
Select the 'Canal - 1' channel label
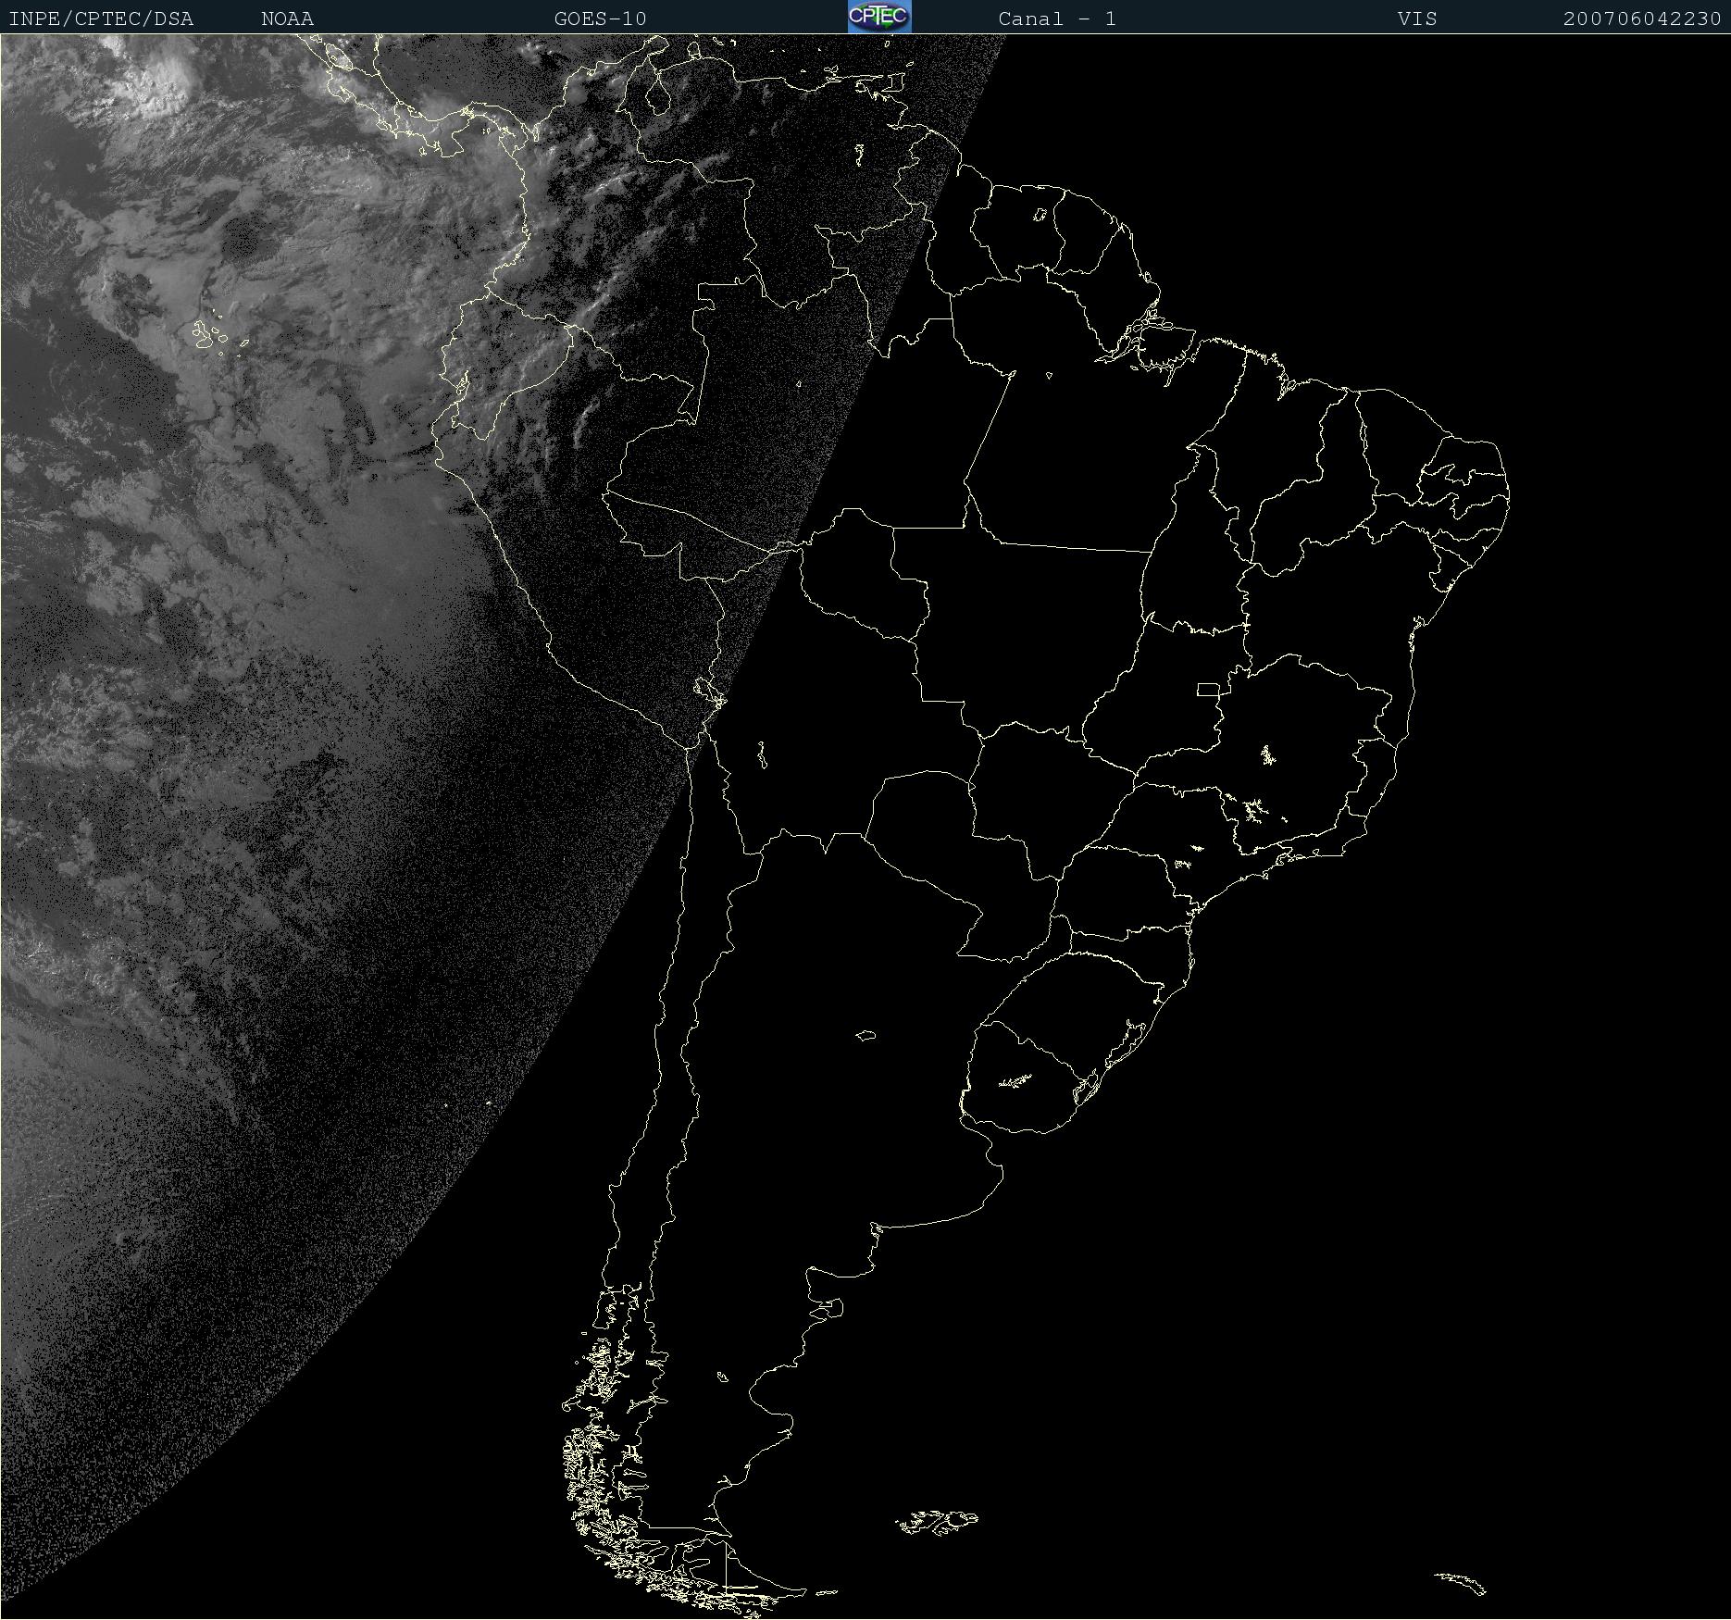[1057, 19]
